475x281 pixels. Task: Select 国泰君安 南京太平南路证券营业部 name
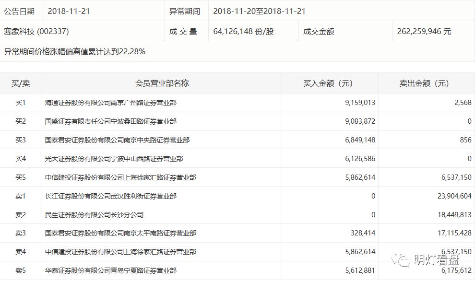(120, 233)
